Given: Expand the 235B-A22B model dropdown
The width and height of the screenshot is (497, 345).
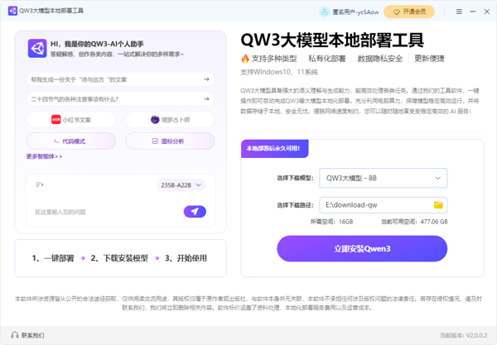Looking at the screenshot, I should click(x=181, y=185).
